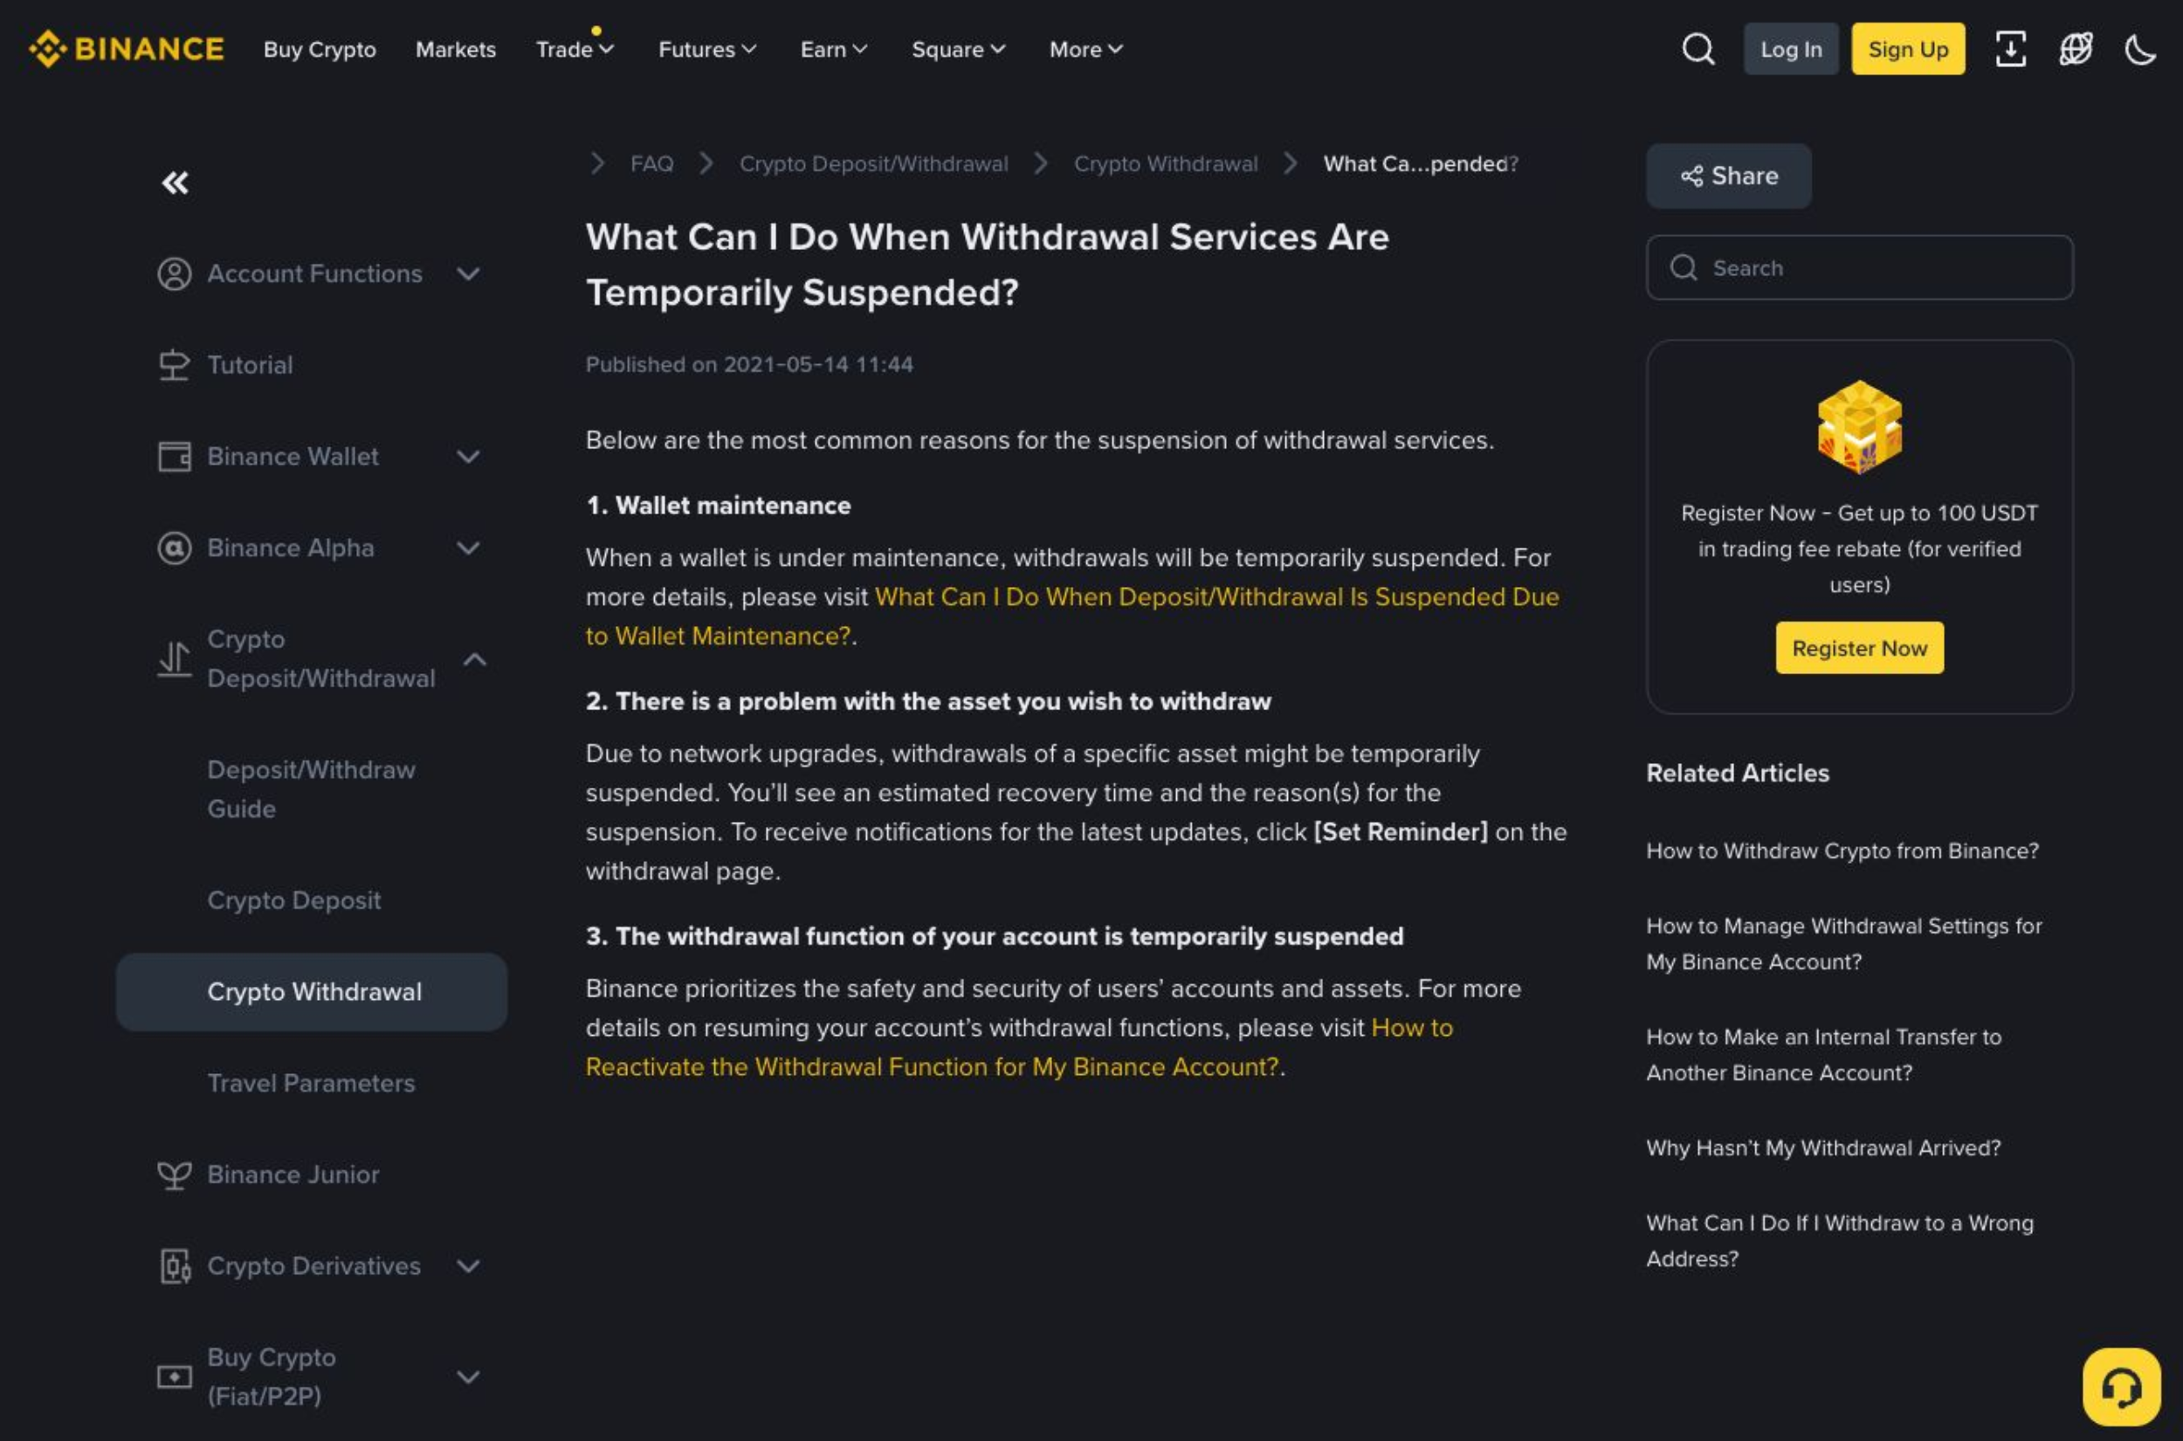Click the Log In button

pos(1791,49)
